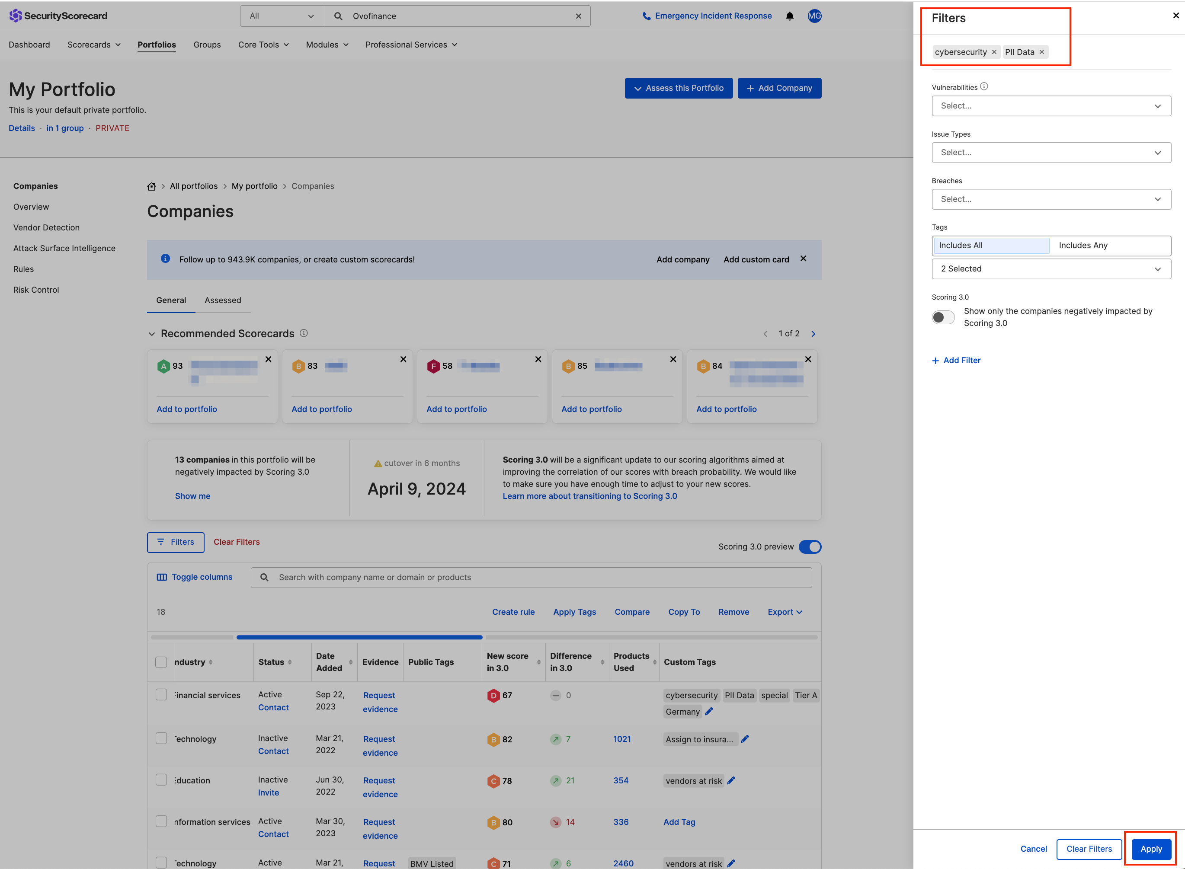Open Assess this Portfolio button

pyautogui.click(x=678, y=88)
